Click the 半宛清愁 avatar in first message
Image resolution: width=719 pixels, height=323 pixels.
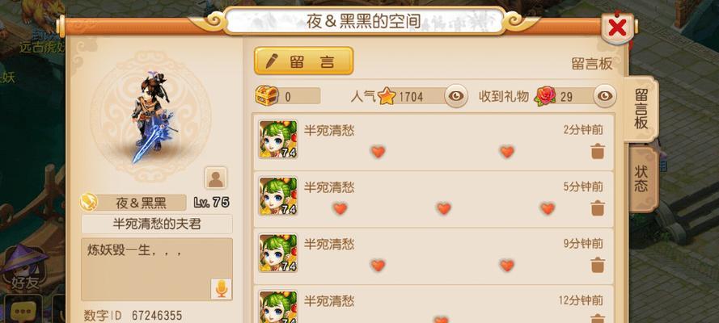[278, 139]
